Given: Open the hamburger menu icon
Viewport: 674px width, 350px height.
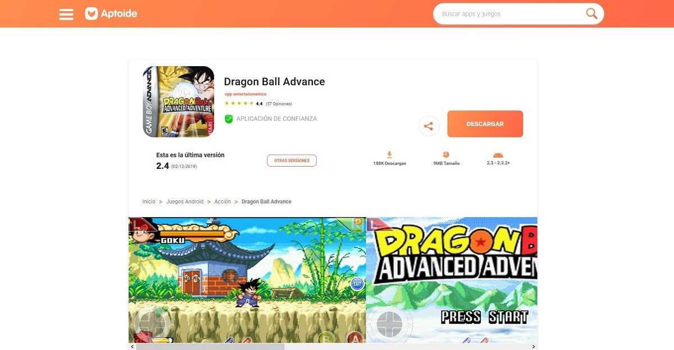Looking at the screenshot, I should [x=66, y=14].
